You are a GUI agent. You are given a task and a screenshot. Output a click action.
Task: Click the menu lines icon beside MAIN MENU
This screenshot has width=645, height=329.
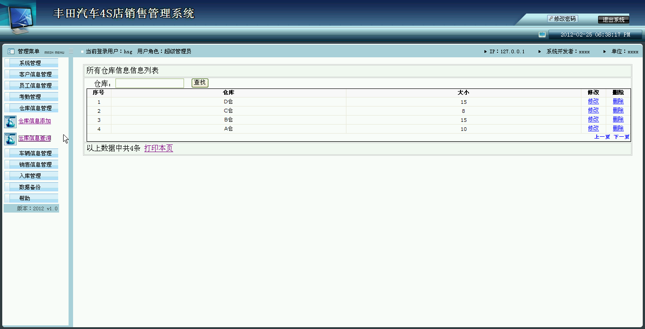71,51
